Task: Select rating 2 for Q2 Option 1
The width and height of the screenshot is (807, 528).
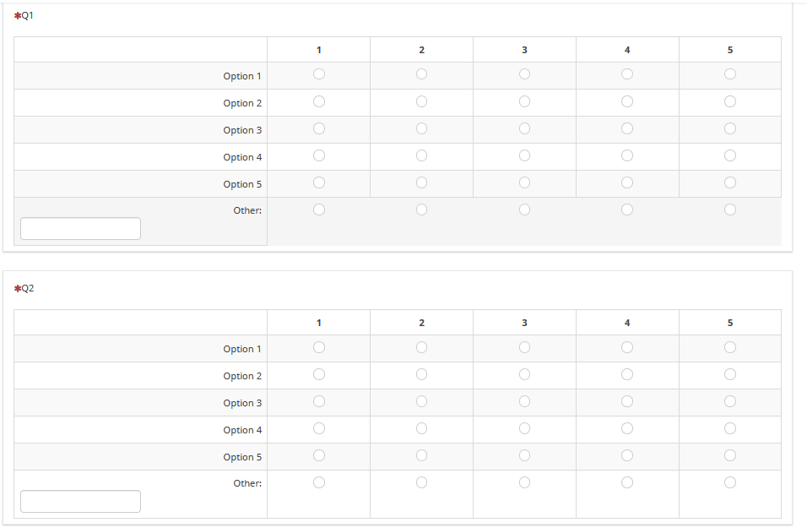Action: 421,347
